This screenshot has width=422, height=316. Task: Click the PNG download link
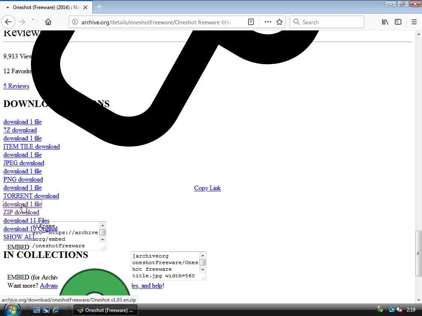[23, 179]
